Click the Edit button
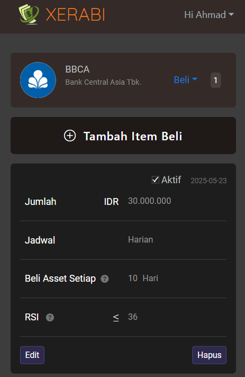This screenshot has height=377, width=245. [32, 355]
